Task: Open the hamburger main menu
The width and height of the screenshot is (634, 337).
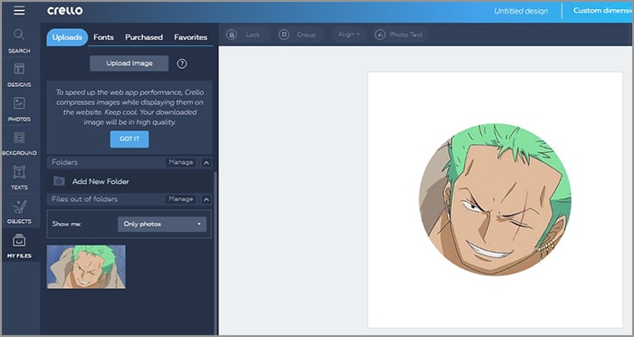Action: tap(19, 11)
